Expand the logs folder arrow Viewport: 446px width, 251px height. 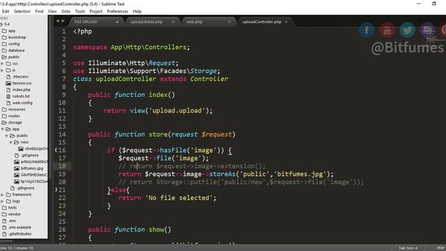point(2,201)
